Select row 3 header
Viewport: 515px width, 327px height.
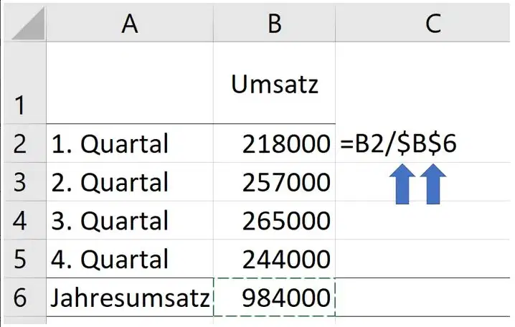[24, 181]
